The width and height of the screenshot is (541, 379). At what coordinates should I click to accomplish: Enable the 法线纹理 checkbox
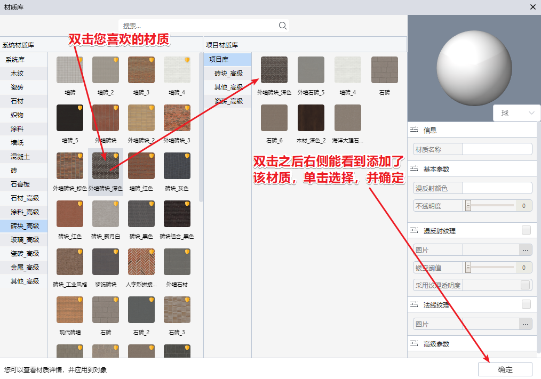point(526,304)
